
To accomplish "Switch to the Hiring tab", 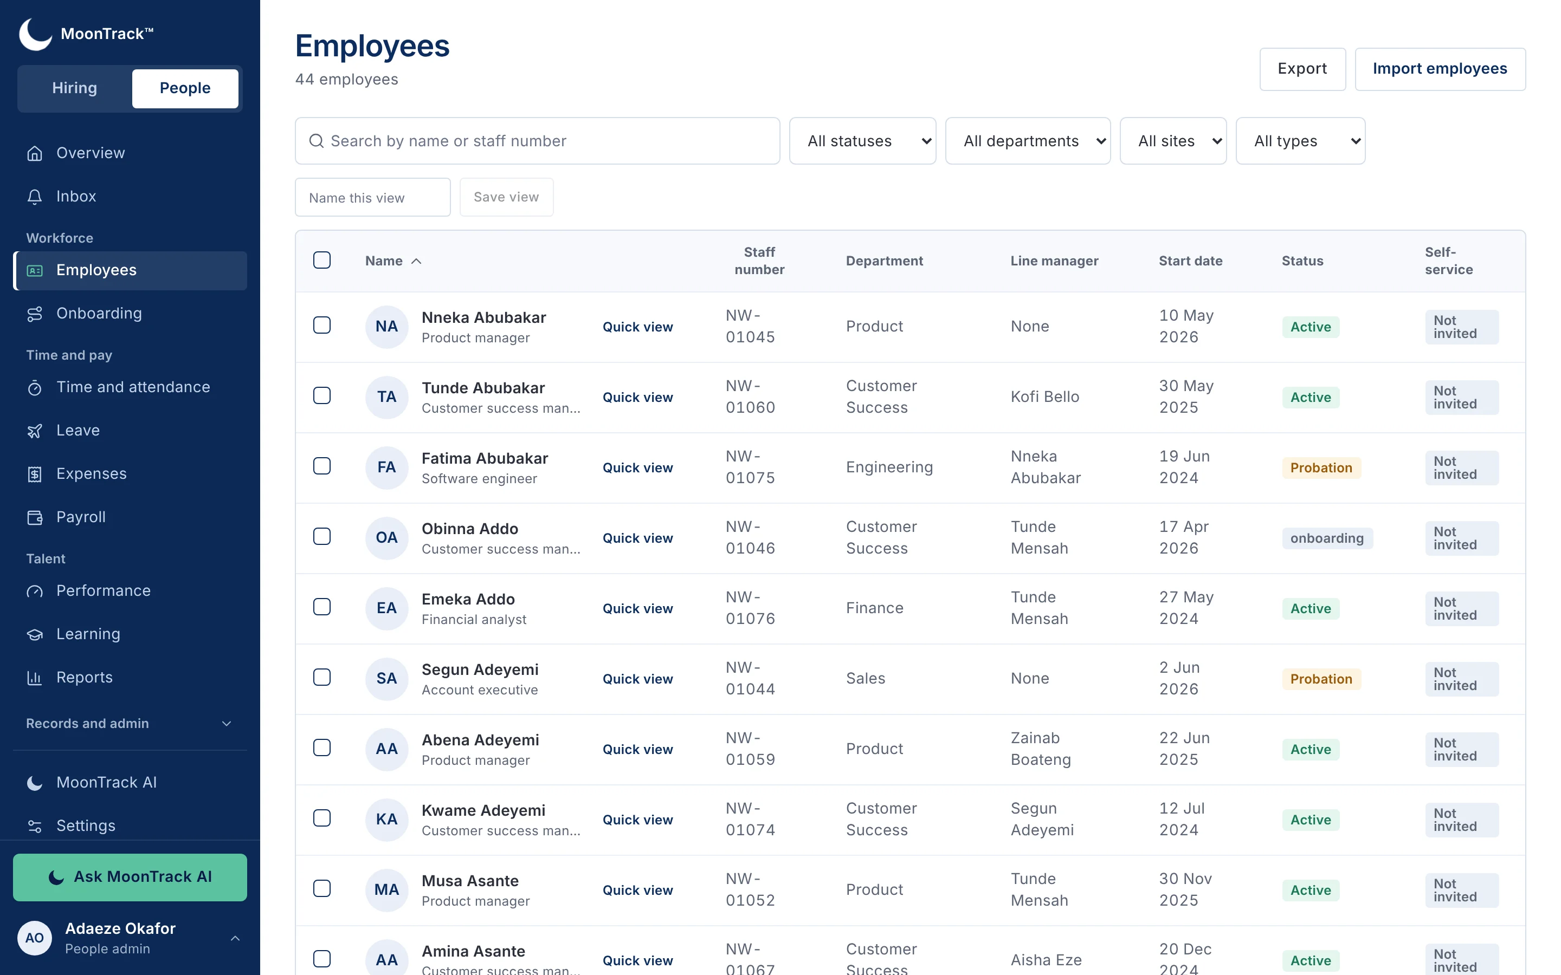I will [75, 88].
